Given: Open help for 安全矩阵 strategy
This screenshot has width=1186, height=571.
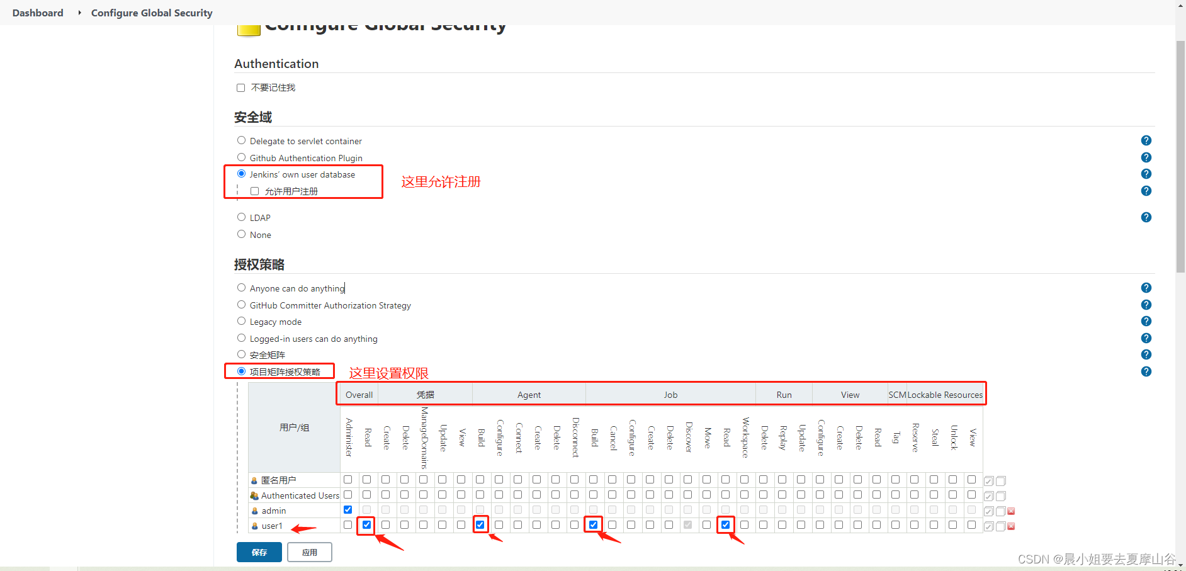Looking at the screenshot, I should click(x=1146, y=354).
